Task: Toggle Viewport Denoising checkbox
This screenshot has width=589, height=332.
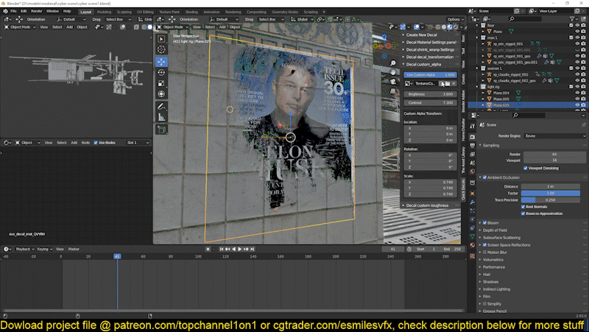Action: point(526,169)
